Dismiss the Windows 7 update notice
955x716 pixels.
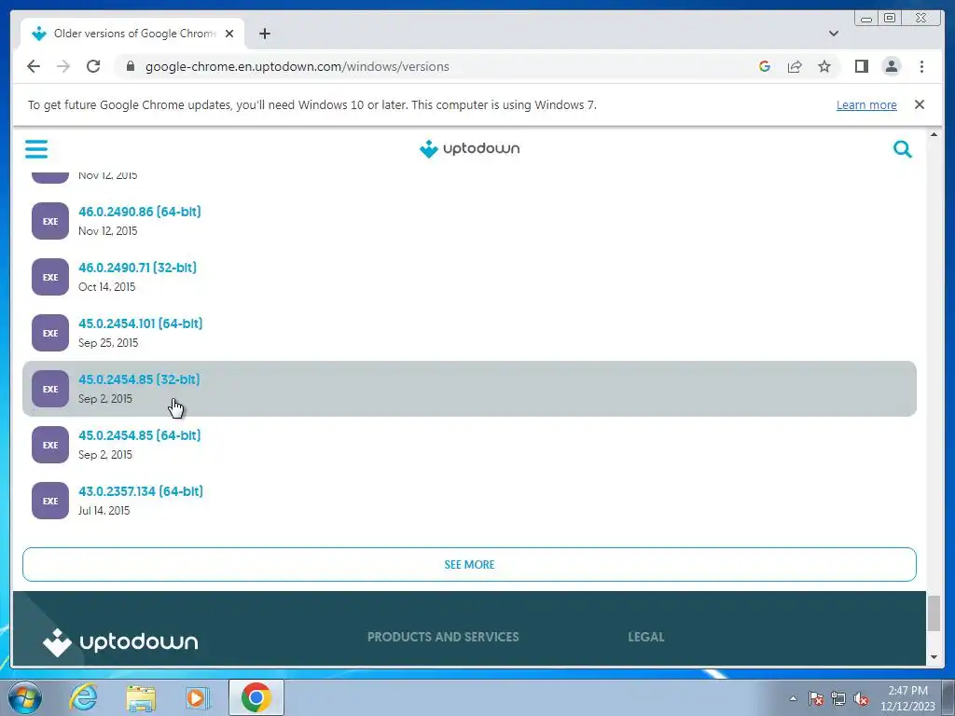coord(919,104)
